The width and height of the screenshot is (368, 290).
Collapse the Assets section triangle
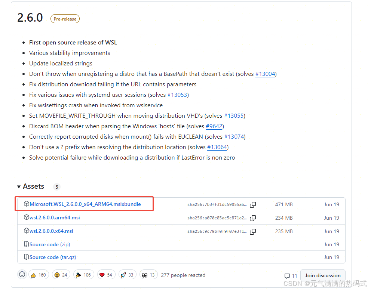(19, 187)
